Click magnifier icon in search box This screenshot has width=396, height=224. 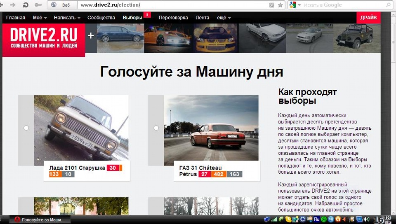tap(389, 5)
